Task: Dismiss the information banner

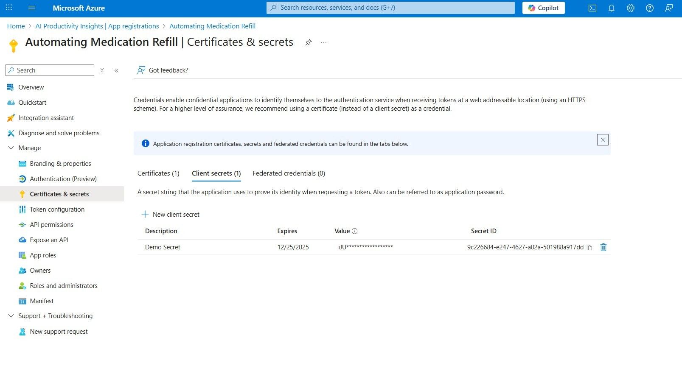Action: [x=603, y=140]
